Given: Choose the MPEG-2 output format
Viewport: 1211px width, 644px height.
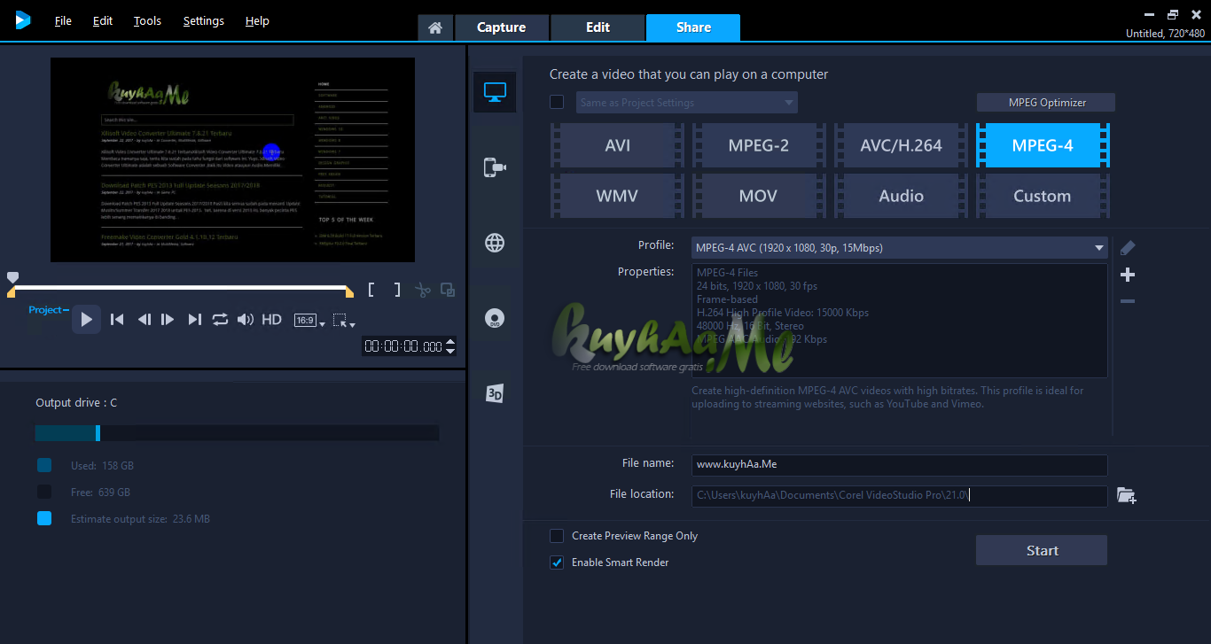Looking at the screenshot, I should [x=759, y=145].
